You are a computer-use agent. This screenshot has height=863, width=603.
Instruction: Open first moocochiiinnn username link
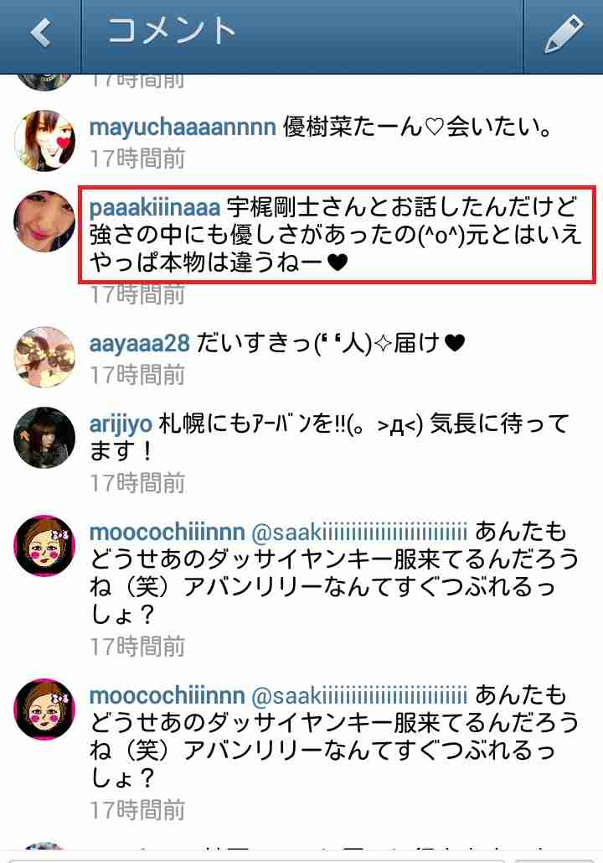pos(167,533)
